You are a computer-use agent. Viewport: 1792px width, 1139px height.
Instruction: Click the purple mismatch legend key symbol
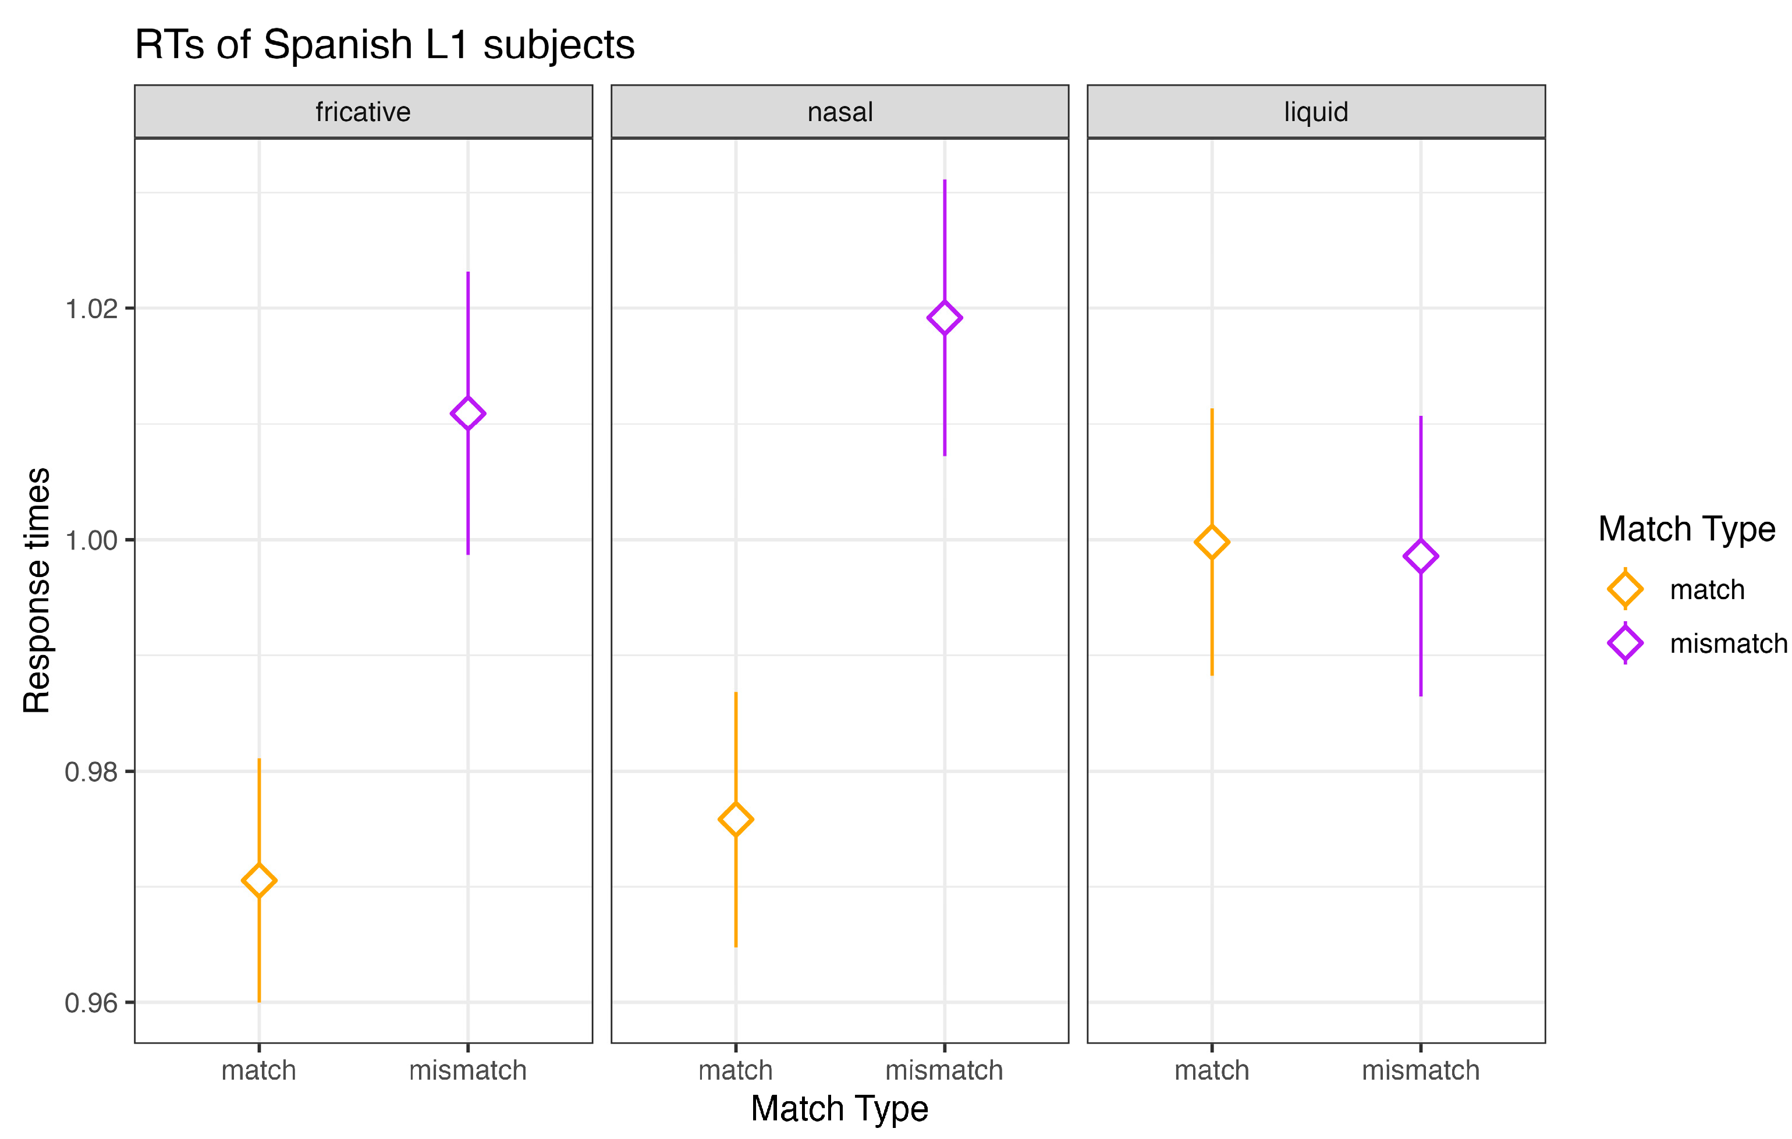[x=1626, y=643]
